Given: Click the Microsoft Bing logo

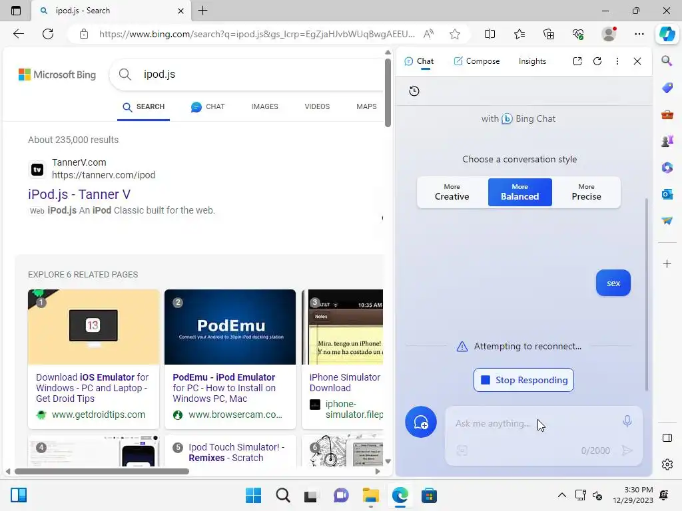Looking at the screenshot, I should pyautogui.click(x=57, y=75).
